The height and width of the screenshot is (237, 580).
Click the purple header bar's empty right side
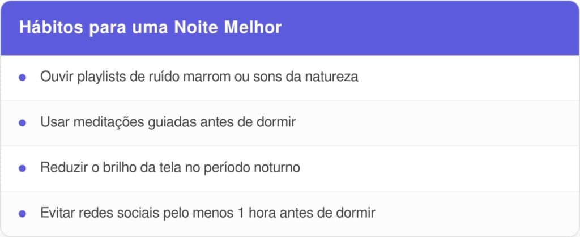442,28
